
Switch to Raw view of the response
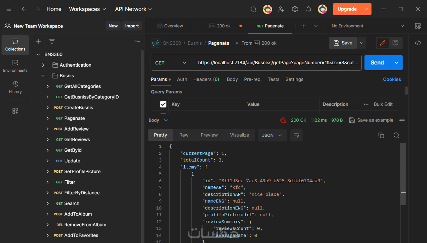pyautogui.click(x=184, y=135)
